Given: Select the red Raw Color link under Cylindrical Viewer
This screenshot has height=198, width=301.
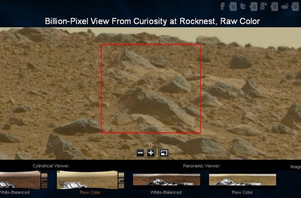Looking at the screenshot, I should [x=90, y=192].
